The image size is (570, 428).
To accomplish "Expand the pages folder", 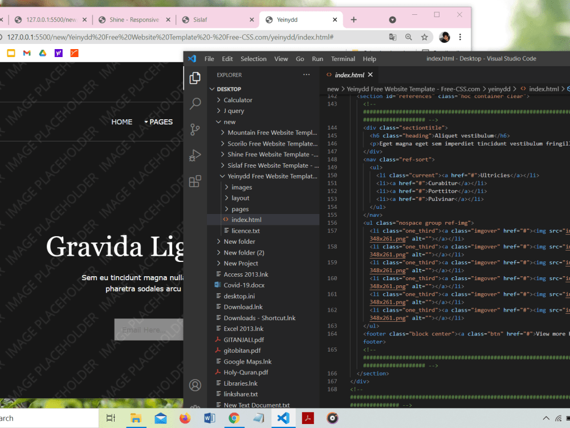I will click(x=226, y=209).
